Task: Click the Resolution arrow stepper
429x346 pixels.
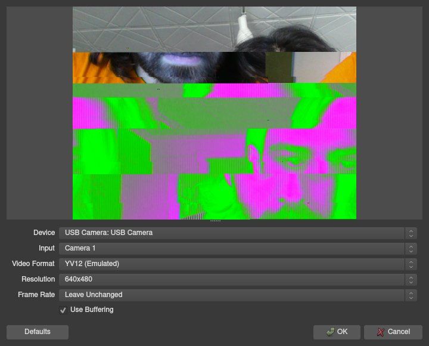Action: pos(411,280)
